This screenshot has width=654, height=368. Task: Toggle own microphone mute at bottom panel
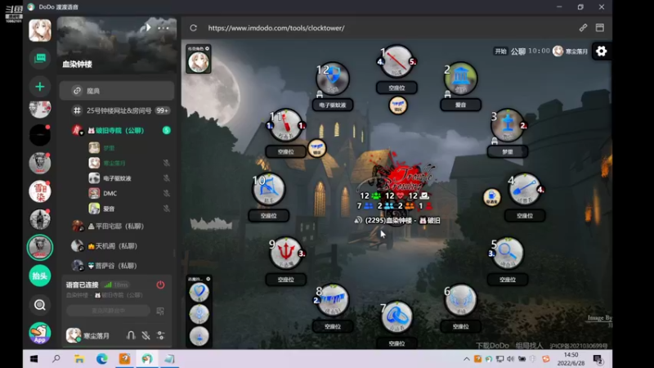pos(146,335)
